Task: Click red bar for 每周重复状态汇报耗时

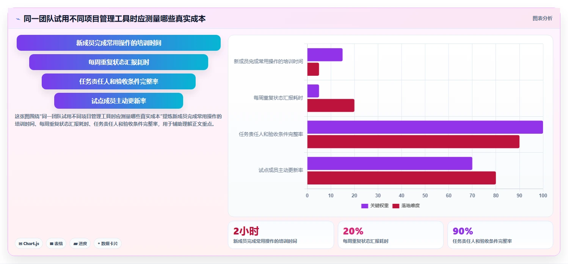Action: [331, 105]
